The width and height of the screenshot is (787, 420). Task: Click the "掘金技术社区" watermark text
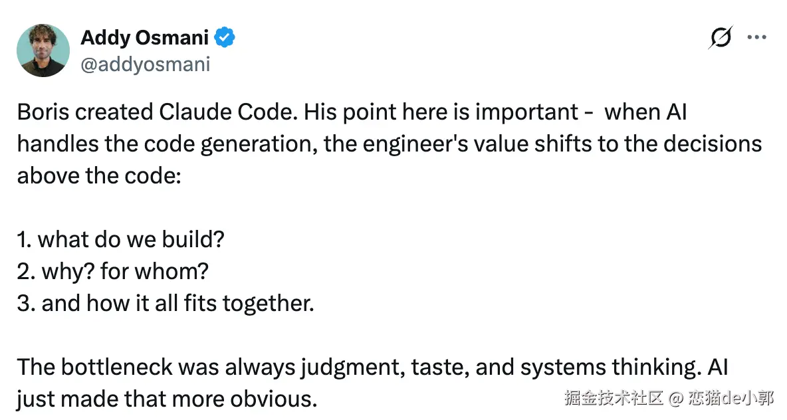614,398
